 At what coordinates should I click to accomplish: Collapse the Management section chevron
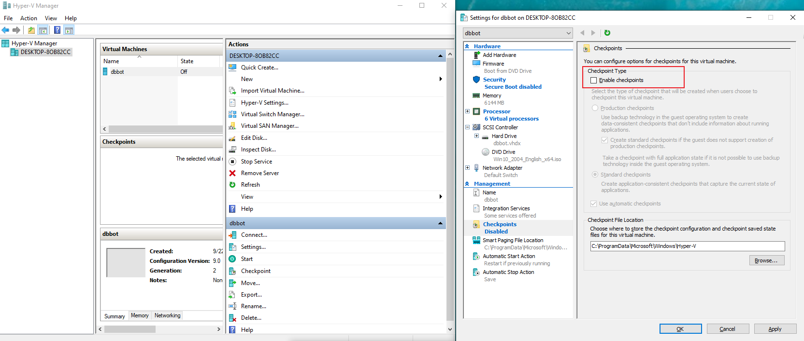click(x=467, y=184)
